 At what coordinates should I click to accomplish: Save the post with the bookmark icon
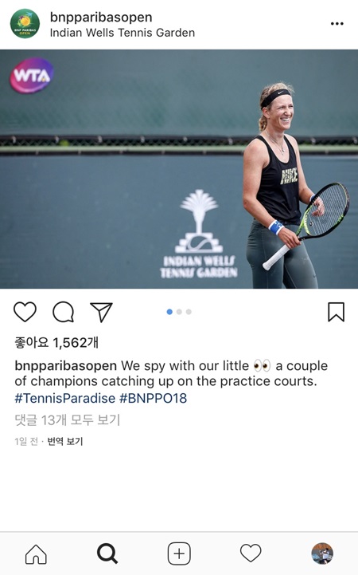click(x=336, y=312)
